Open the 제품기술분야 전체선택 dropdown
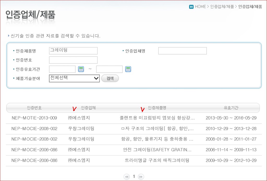 coord(74,78)
